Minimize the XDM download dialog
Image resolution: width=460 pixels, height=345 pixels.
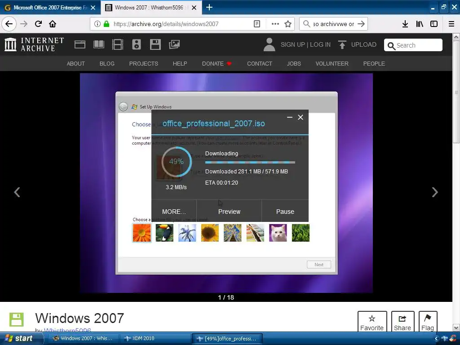click(x=290, y=117)
